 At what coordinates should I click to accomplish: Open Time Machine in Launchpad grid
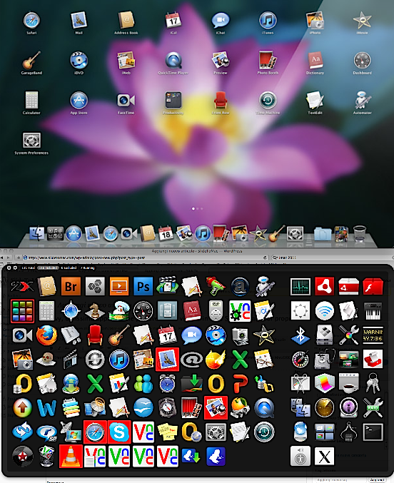(268, 100)
